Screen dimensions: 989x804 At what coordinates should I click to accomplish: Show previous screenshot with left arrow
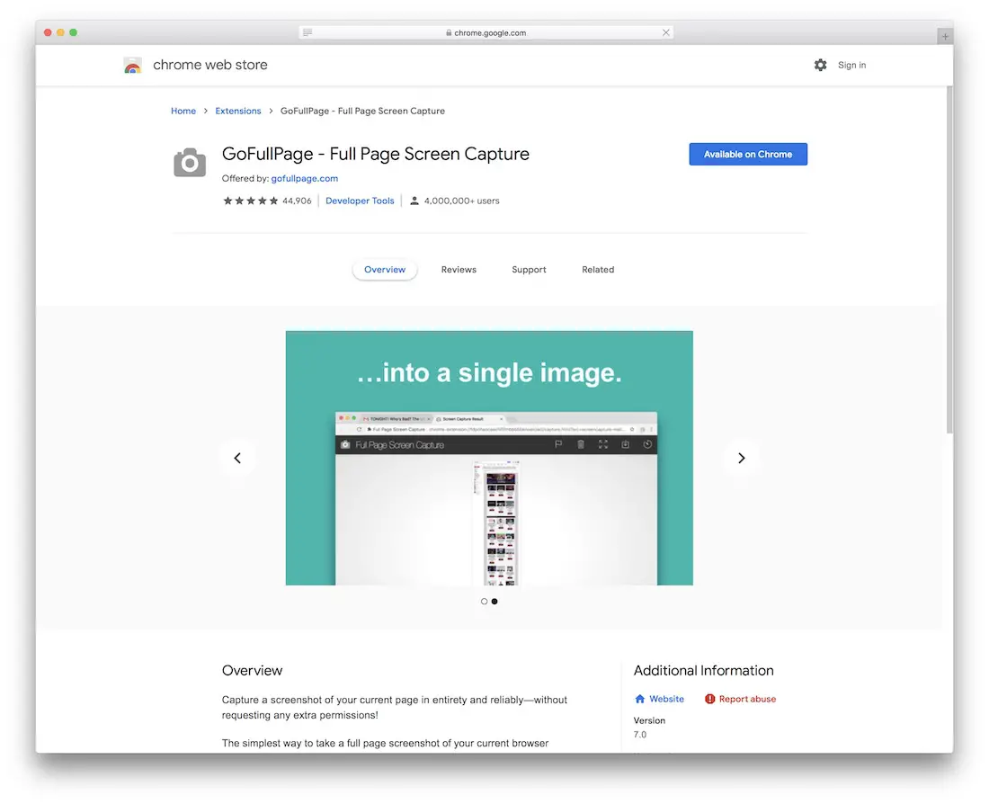coord(237,458)
